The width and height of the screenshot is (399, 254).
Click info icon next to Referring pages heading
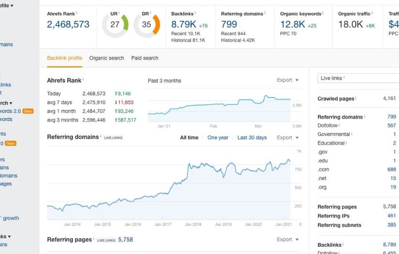[x=93, y=239]
